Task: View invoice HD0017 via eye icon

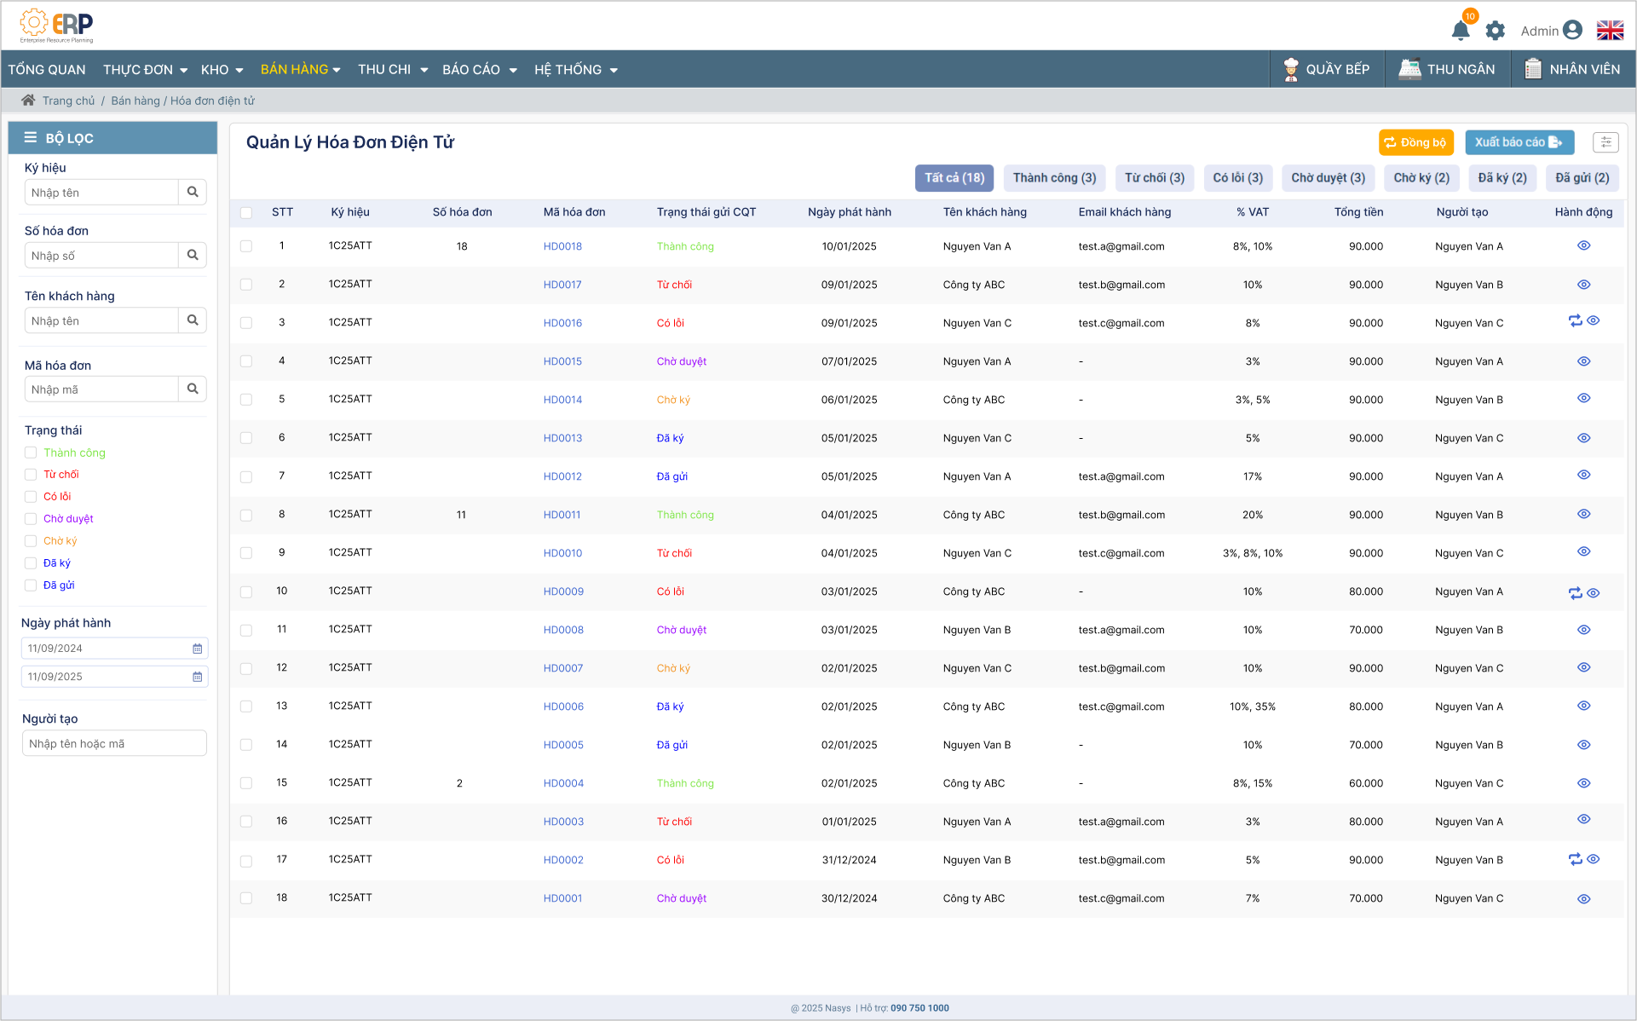Action: pyautogui.click(x=1584, y=285)
